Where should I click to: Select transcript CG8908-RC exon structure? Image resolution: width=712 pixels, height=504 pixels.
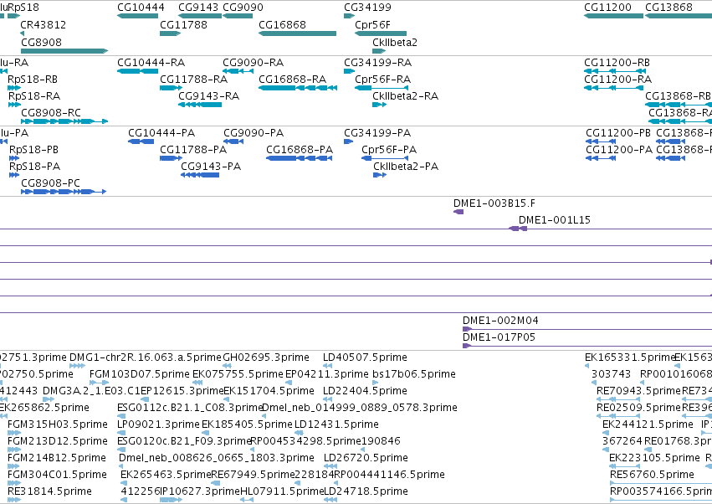[x=64, y=121]
